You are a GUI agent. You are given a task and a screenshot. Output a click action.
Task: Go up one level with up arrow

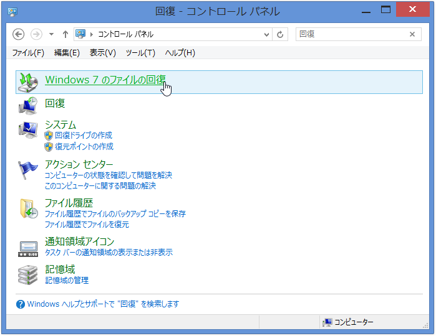point(65,34)
